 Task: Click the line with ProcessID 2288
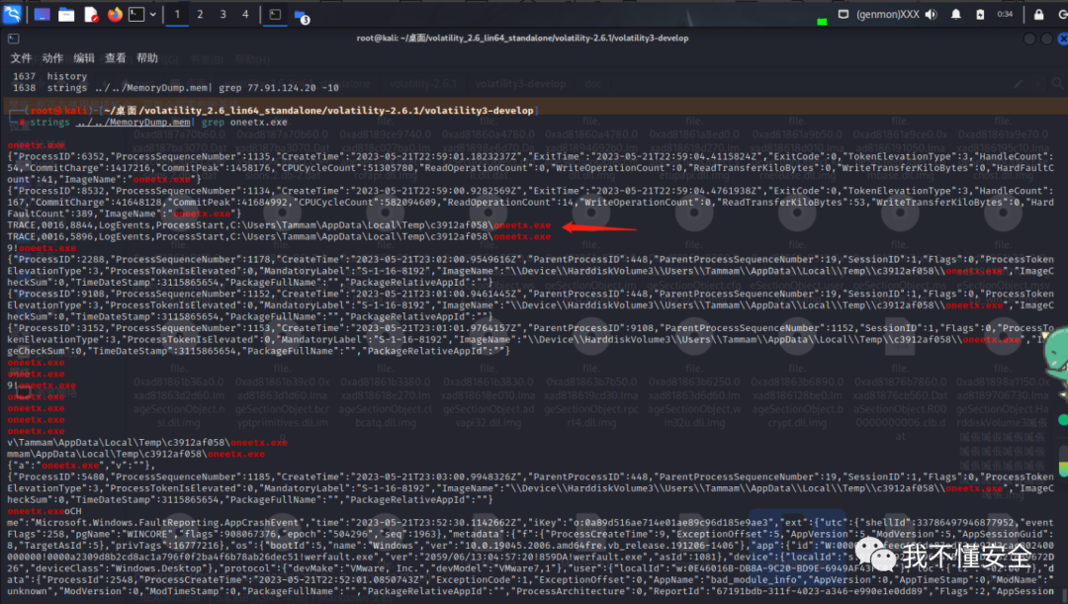pyautogui.click(x=531, y=271)
